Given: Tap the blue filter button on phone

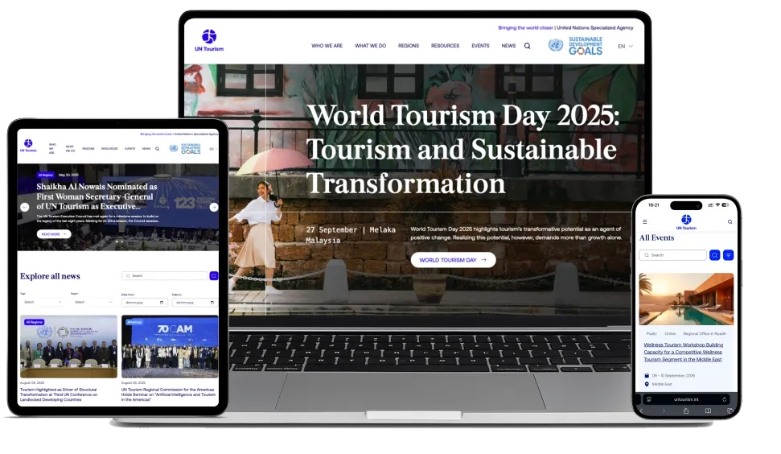Looking at the screenshot, I should pyautogui.click(x=728, y=255).
